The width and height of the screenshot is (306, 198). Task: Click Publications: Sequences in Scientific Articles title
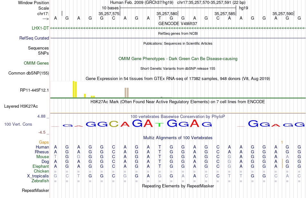tap(178, 43)
